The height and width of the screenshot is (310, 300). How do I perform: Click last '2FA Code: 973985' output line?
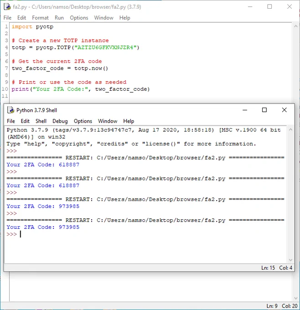click(x=43, y=227)
